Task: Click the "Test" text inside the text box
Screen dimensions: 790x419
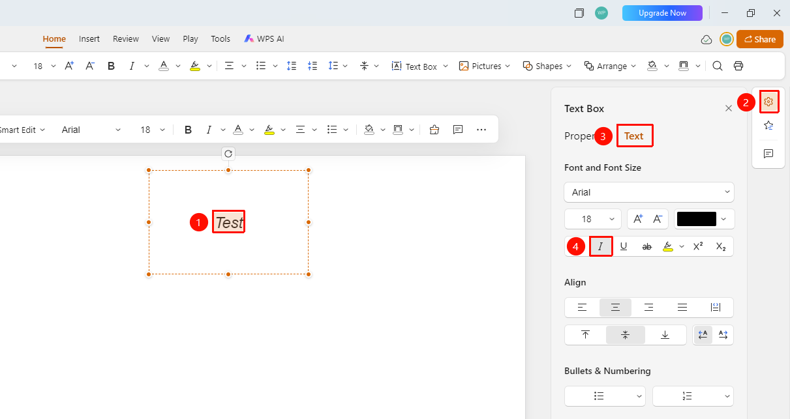Action: [x=229, y=222]
